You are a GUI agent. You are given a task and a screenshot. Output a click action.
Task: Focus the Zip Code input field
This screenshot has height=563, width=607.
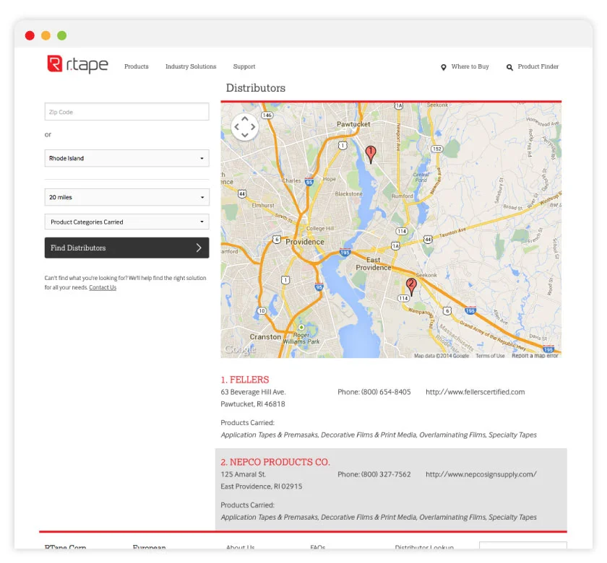tap(127, 112)
